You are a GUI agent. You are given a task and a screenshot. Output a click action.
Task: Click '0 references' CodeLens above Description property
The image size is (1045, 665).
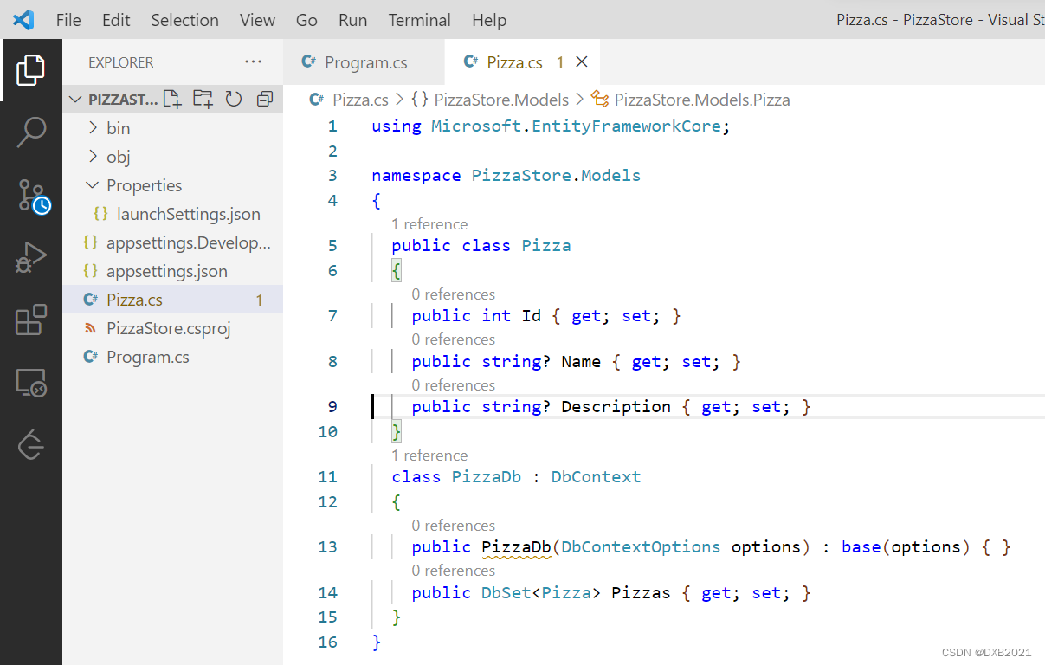pos(454,385)
